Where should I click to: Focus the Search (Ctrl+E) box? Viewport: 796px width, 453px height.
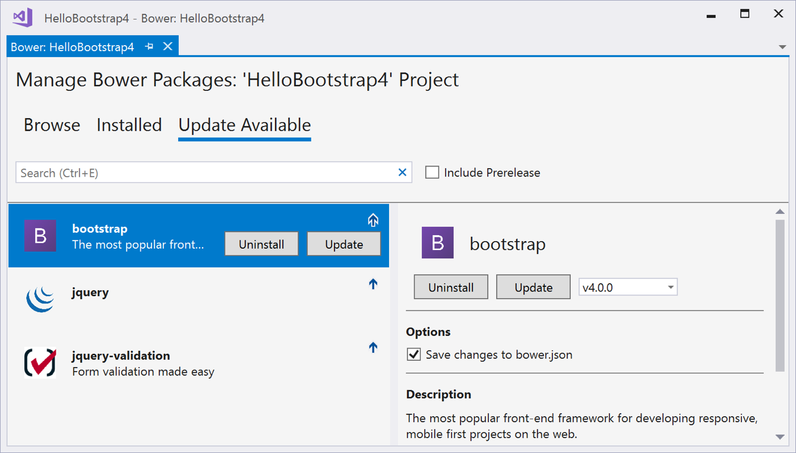214,173
